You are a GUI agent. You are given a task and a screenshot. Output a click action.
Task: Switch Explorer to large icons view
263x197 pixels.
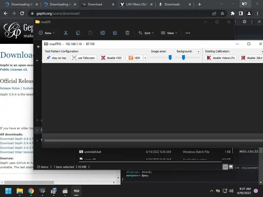[x=231, y=167]
